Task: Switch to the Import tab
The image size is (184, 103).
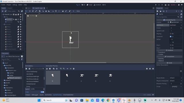Action: [9, 8]
